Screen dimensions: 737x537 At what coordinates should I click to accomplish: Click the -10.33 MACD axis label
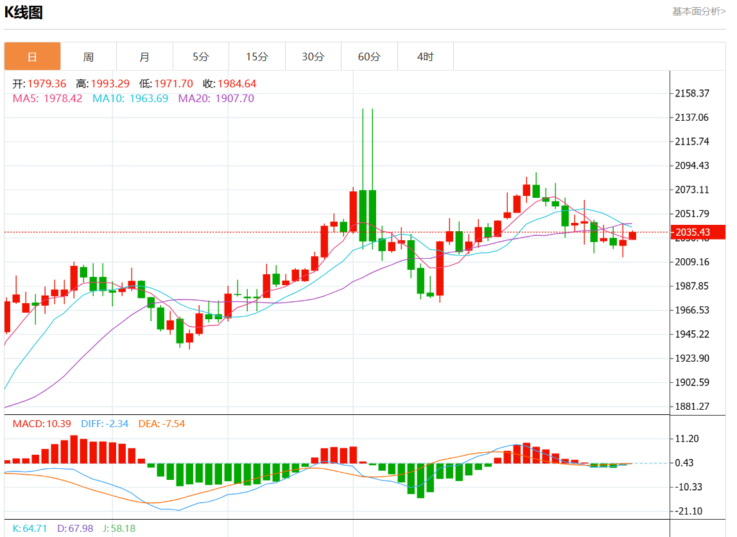[689, 487]
